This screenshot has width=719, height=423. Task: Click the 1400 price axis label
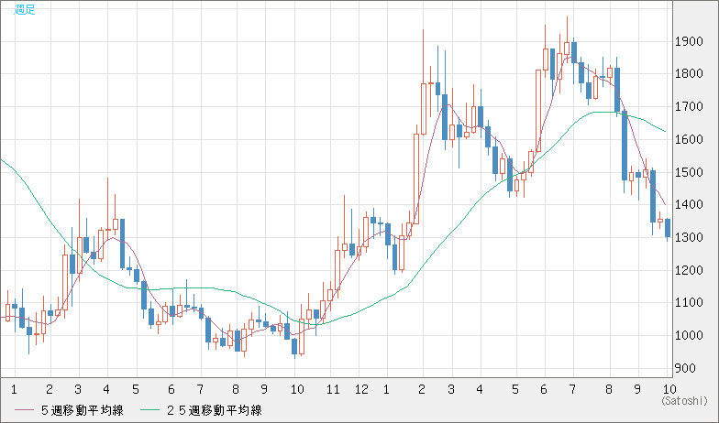[689, 205]
